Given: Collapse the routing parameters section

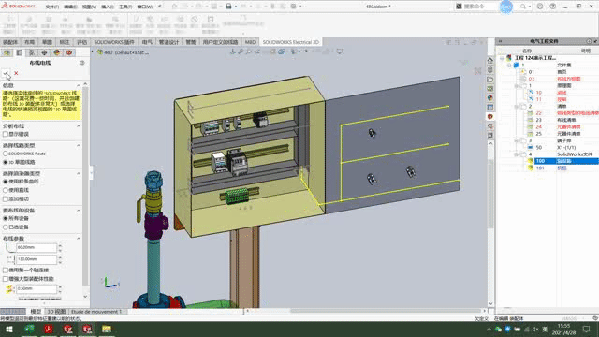Looking at the screenshot, I should (79, 239).
